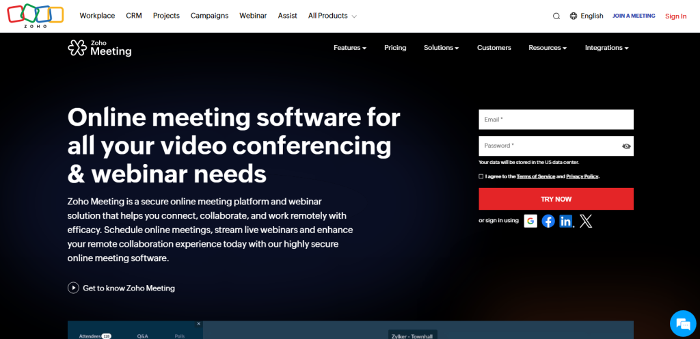700x339 pixels.
Task: Sign in using the Google icon
Action: tap(530, 221)
